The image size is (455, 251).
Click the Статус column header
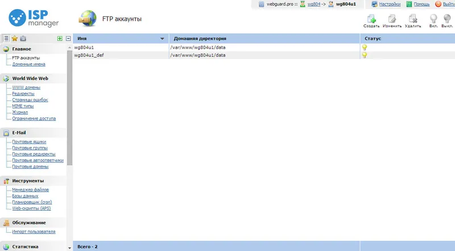tap(408, 39)
